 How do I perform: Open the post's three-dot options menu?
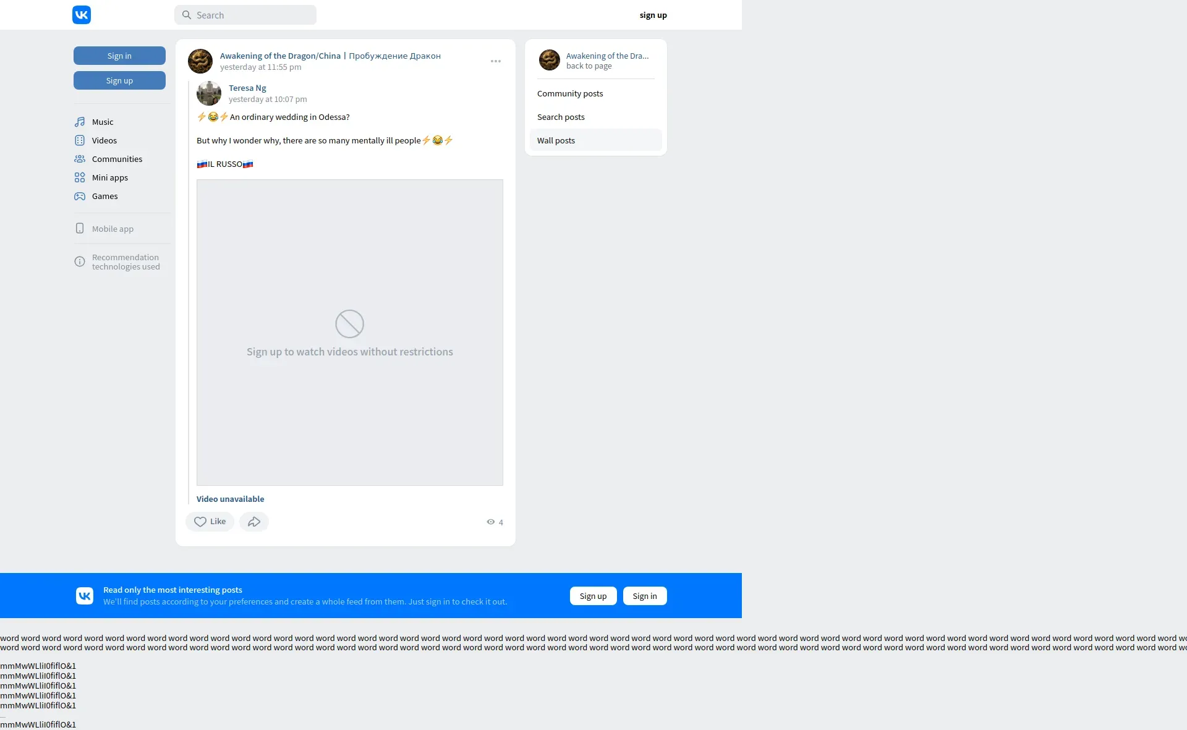point(496,61)
